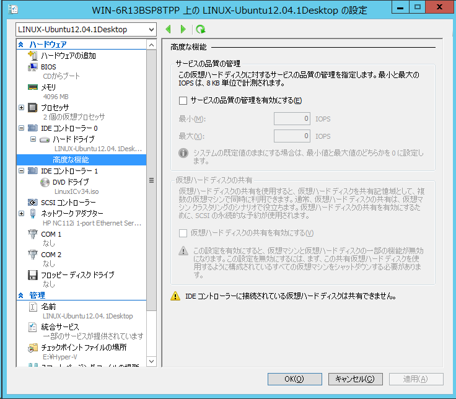Screen dimensions: 456x399
Task: Collapse the IDE コントローラー 1 node
Action: click(21, 171)
